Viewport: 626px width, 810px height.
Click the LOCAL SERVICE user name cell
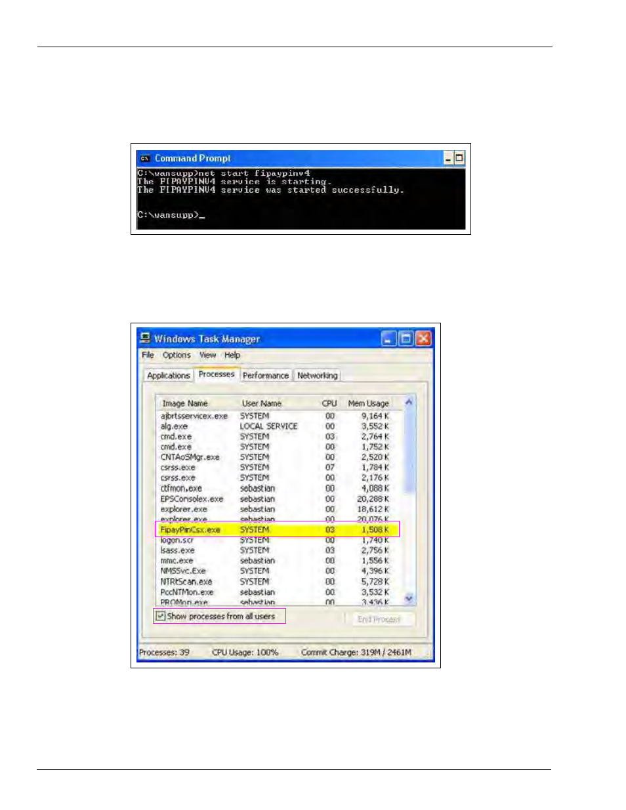point(268,426)
